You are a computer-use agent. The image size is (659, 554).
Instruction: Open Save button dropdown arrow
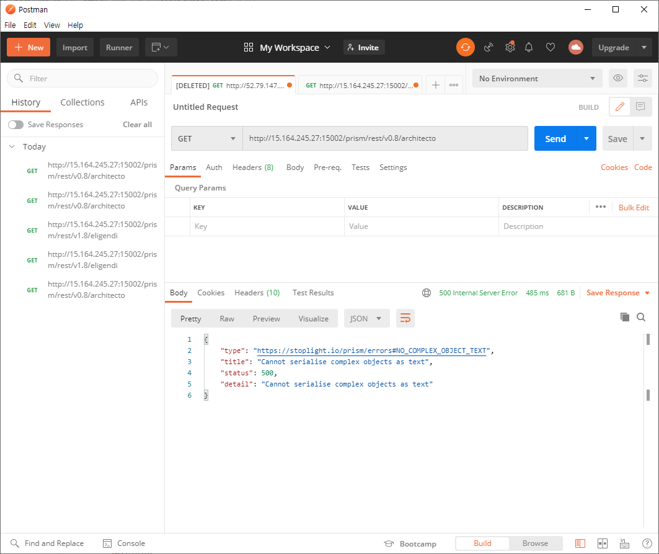(x=642, y=138)
